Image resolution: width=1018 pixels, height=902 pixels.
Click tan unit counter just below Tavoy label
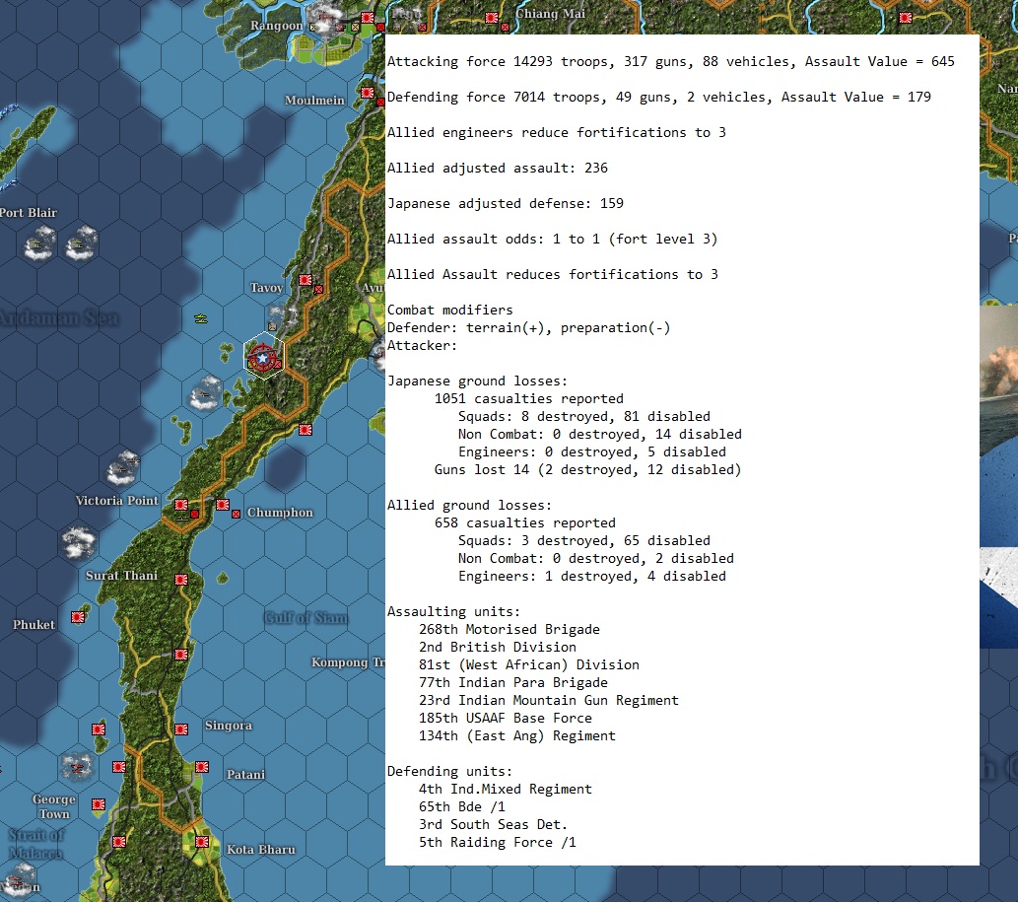click(273, 326)
